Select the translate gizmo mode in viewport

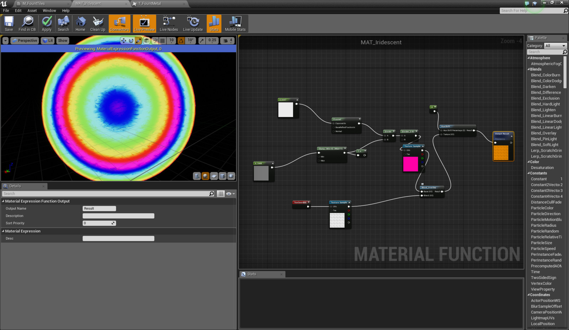[x=123, y=40]
